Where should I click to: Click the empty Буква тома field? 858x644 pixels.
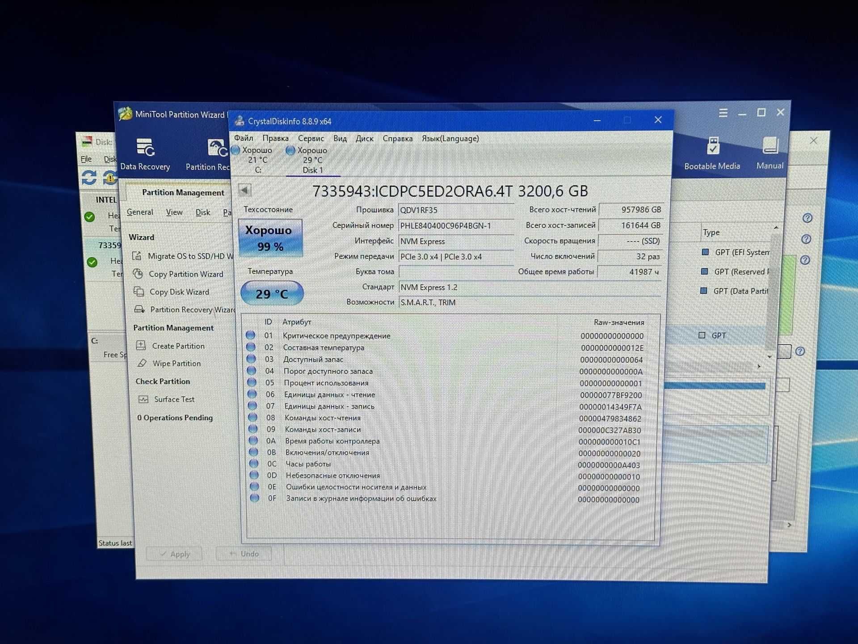point(456,271)
